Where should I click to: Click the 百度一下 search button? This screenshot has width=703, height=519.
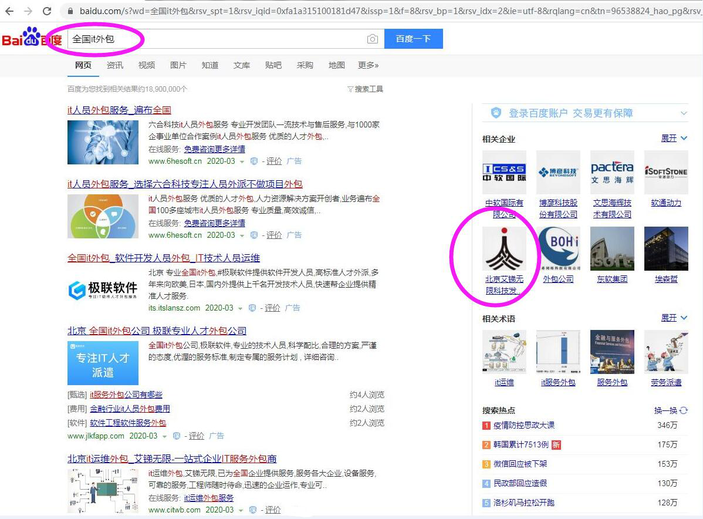[414, 39]
